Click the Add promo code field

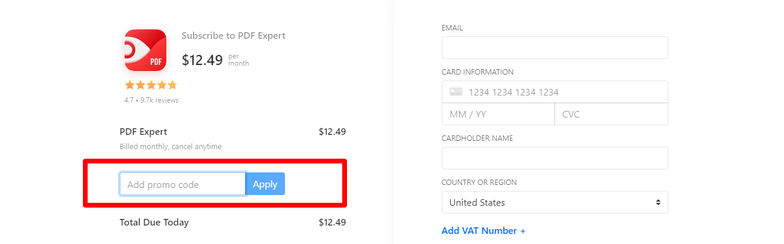coord(182,184)
